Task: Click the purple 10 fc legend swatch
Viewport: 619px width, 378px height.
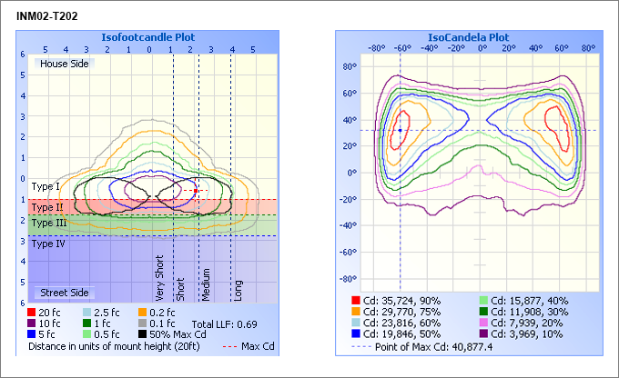Action: point(33,323)
